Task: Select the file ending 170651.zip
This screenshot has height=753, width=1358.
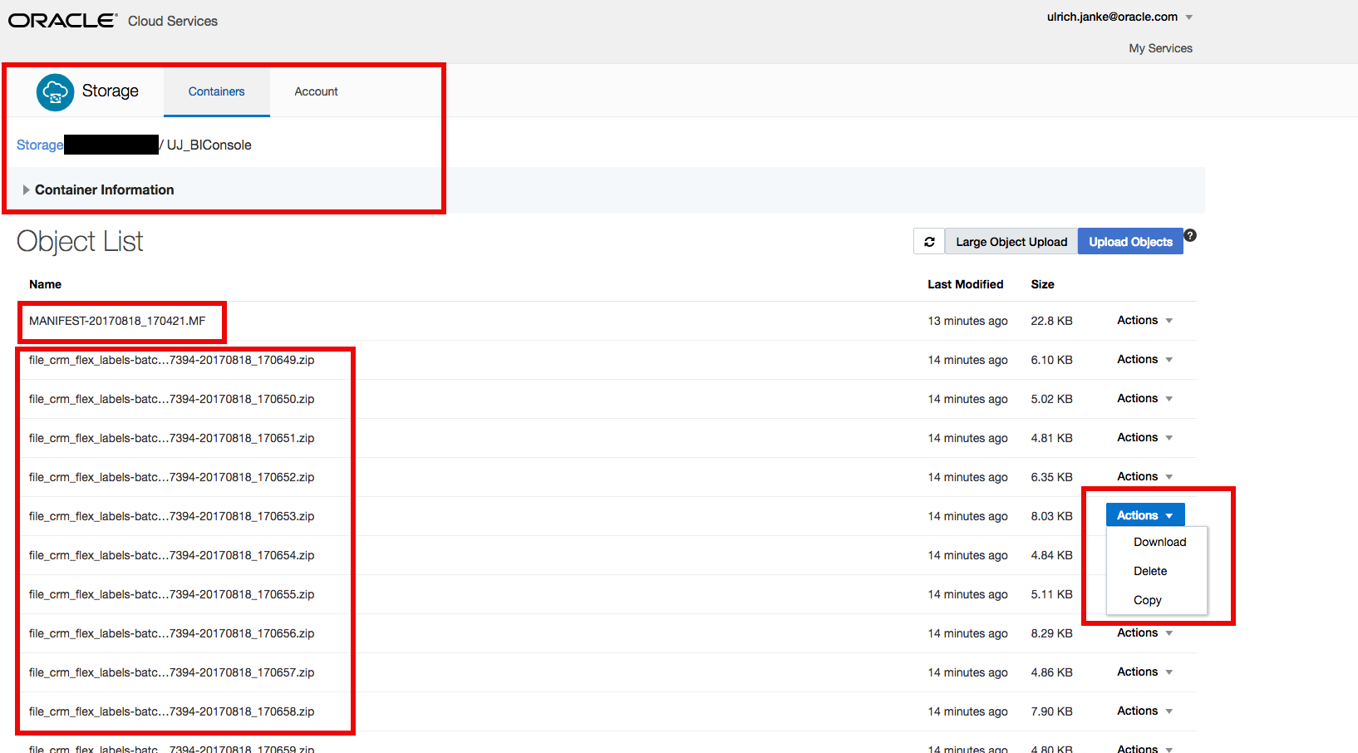Action: 171,438
